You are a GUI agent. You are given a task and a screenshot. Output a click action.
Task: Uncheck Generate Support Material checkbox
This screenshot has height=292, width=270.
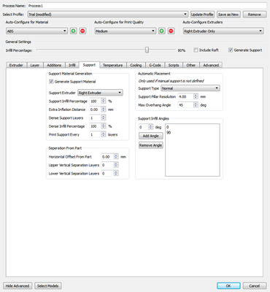(x=51, y=82)
